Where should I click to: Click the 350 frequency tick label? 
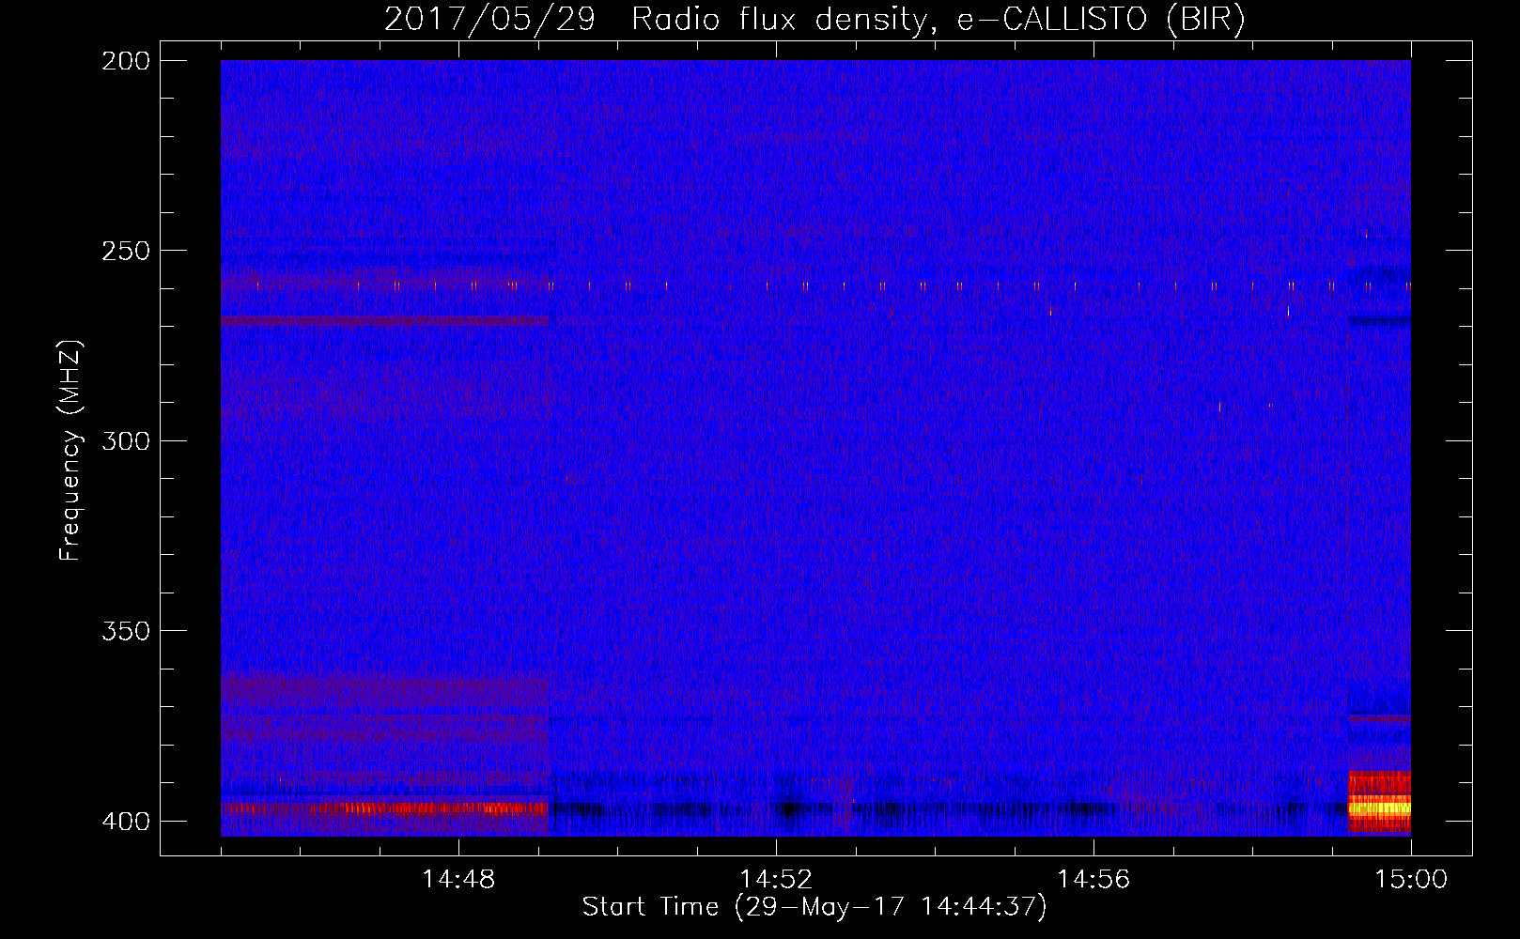click(125, 631)
